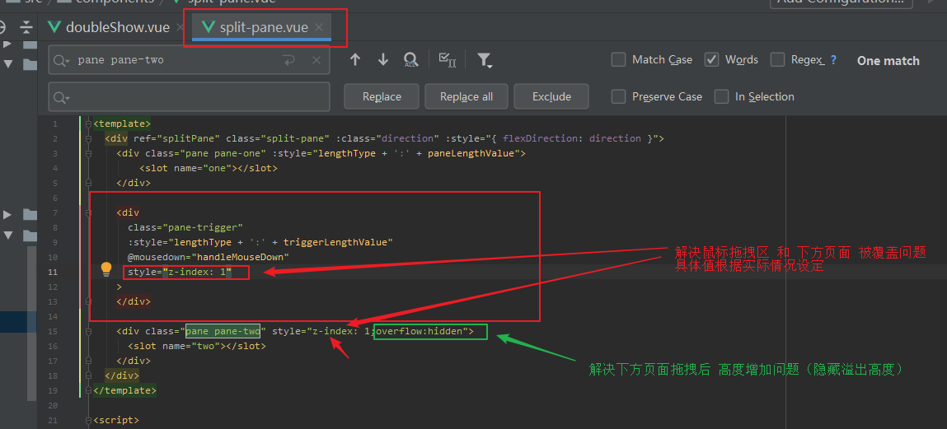Click the Vue icon on doubleShow.vue tab
Viewport: 947px width, 429px height.
point(55,26)
